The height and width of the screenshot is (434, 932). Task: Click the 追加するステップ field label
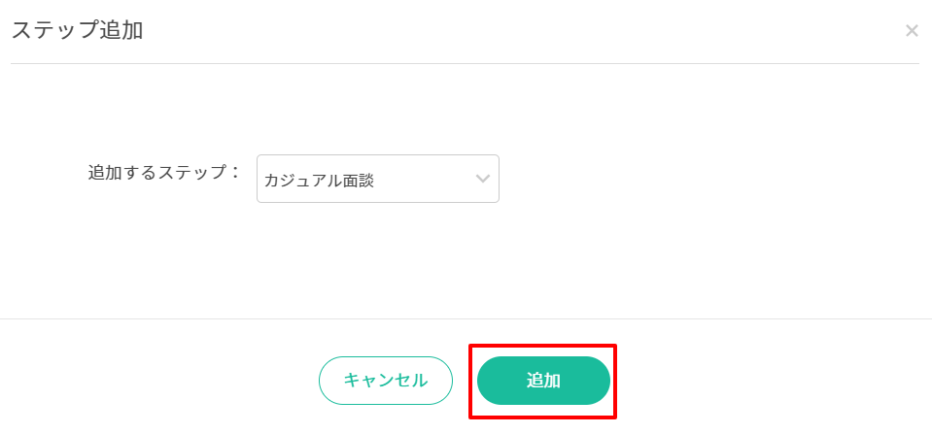[163, 173]
